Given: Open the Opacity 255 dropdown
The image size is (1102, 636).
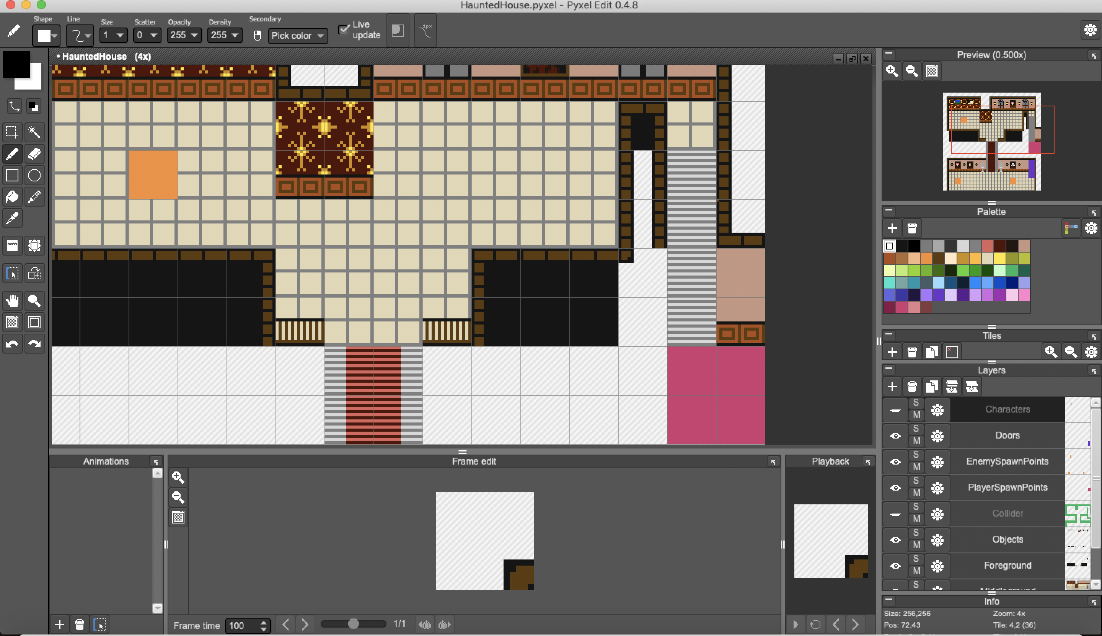Looking at the screenshot, I should pyautogui.click(x=184, y=35).
